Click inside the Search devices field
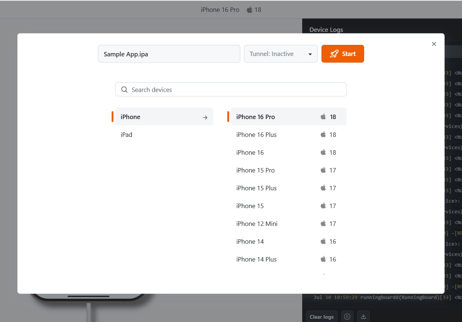Viewport: 462px width, 322px height. pos(231,89)
